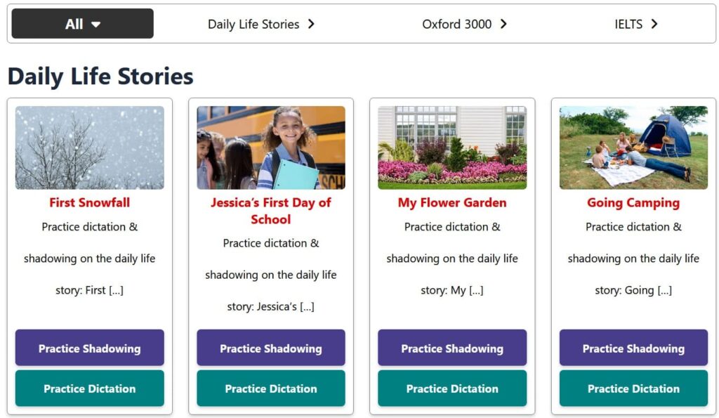Launch Practice Dictation for My Flower Garden

click(x=452, y=388)
